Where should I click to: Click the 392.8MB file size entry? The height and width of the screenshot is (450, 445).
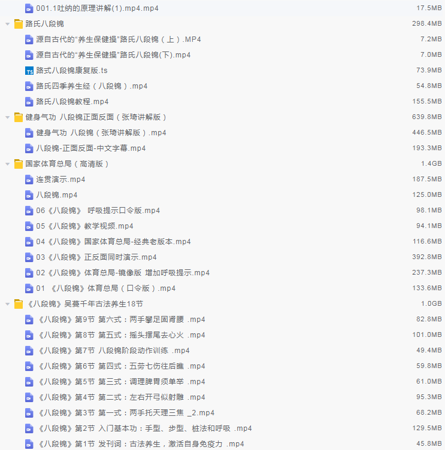pyautogui.click(x=426, y=257)
